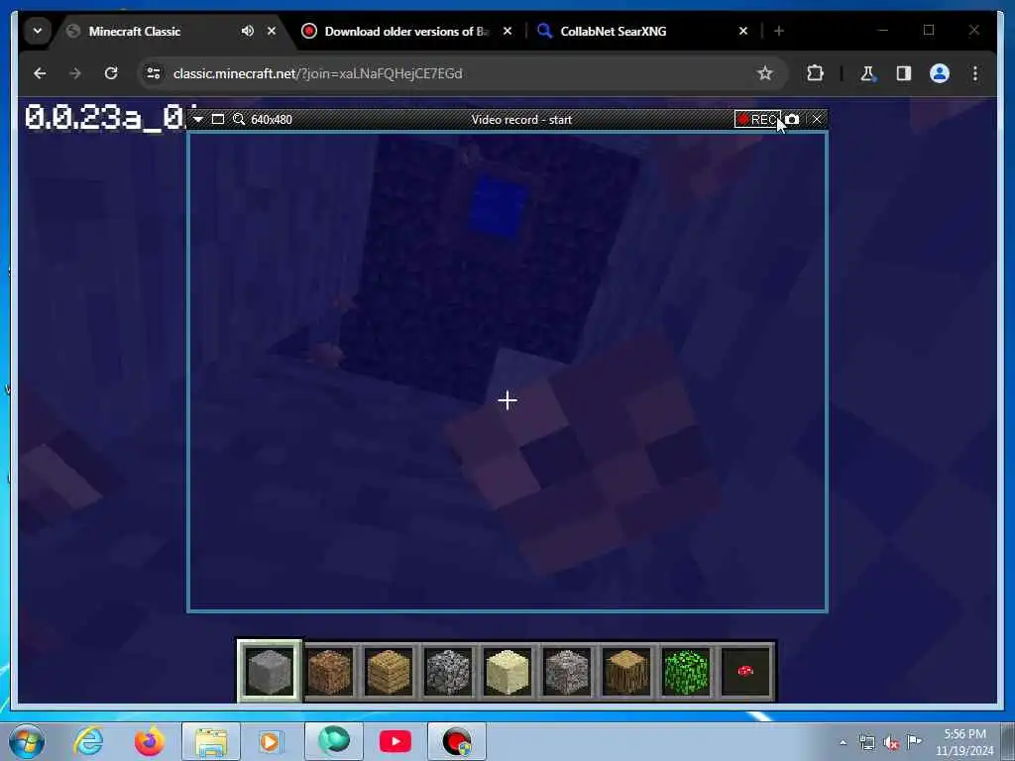This screenshot has height=761, width=1015.
Task: Open the muted volume tray icon
Action: click(x=891, y=743)
